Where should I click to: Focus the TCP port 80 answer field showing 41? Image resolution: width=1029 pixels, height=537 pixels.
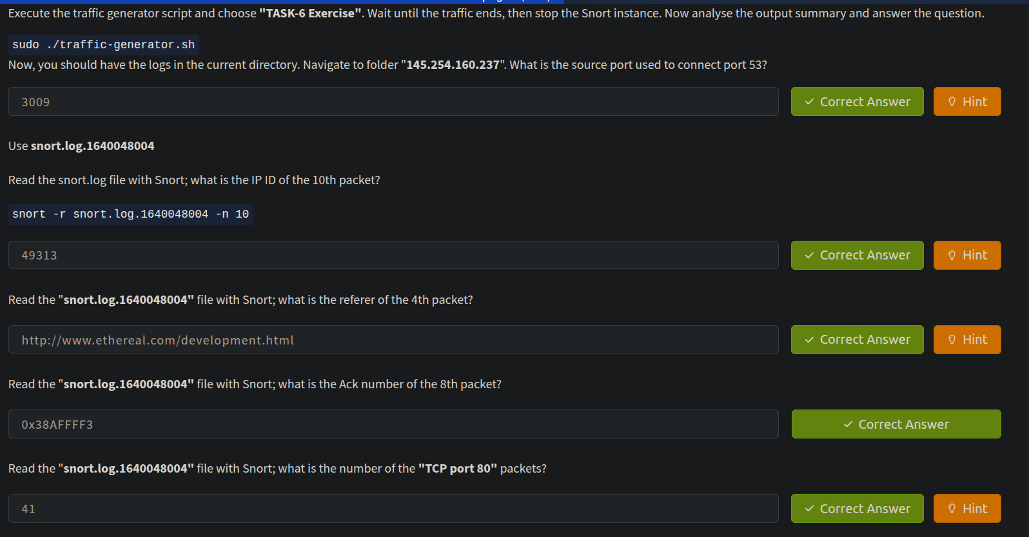[x=393, y=509]
